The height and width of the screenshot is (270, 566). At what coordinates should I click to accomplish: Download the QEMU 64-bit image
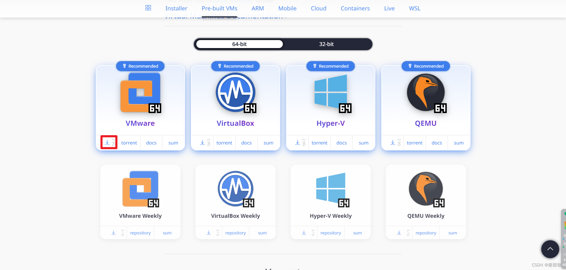coord(393,142)
